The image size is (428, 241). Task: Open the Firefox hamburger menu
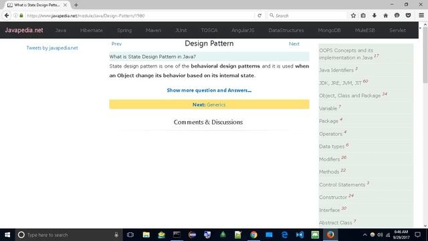(421, 15)
